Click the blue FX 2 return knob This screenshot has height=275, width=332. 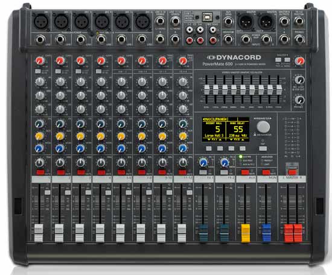pyautogui.click(x=225, y=162)
